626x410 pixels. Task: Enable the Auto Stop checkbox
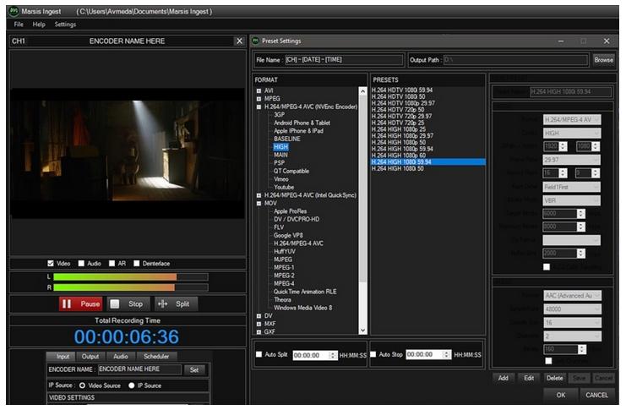(x=373, y=354)
